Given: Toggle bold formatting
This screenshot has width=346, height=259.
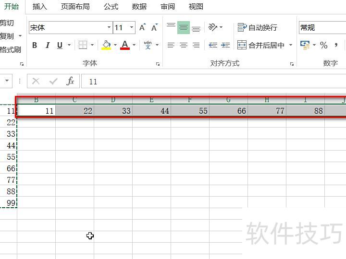Looking at the screenshot, I should (x=35, y=45).
